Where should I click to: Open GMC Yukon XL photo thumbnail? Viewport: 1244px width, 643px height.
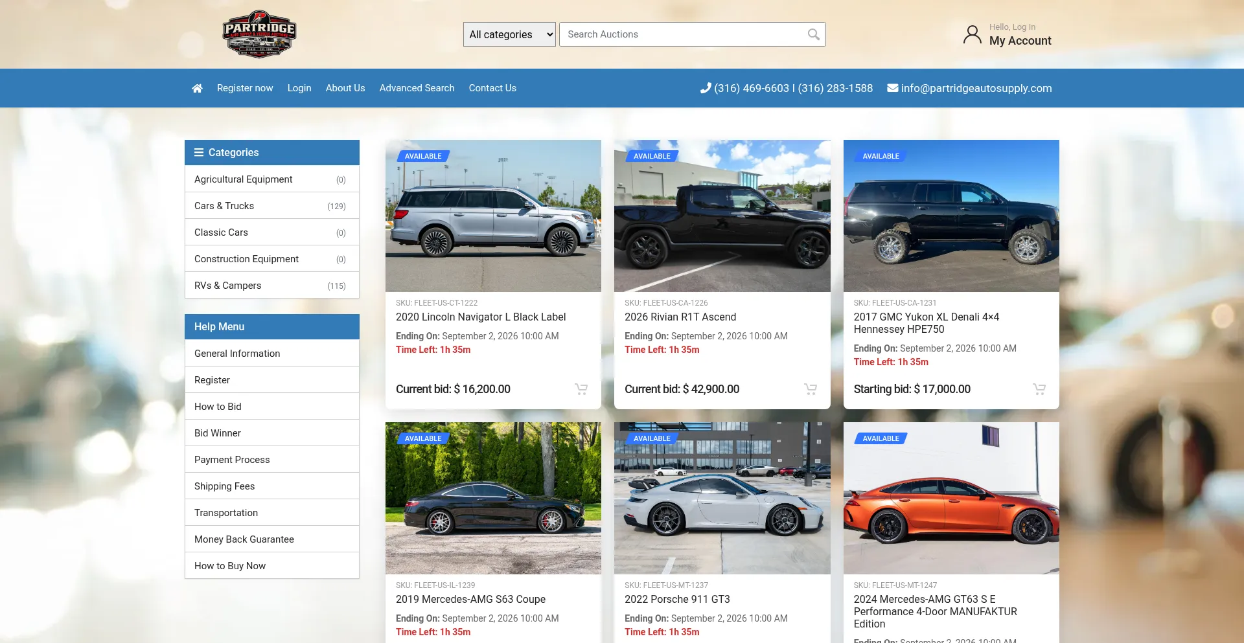coord(951,216)
